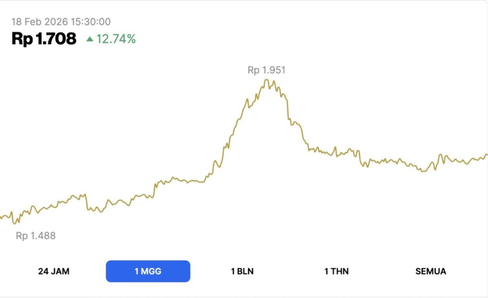Click the green upward triangle indicator

90,39
